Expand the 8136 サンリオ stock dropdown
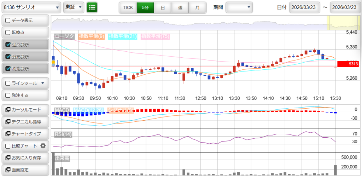 pos(31,7)
